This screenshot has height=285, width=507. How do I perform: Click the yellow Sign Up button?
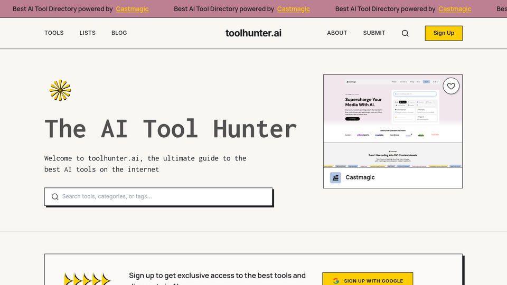click(444, 33)
